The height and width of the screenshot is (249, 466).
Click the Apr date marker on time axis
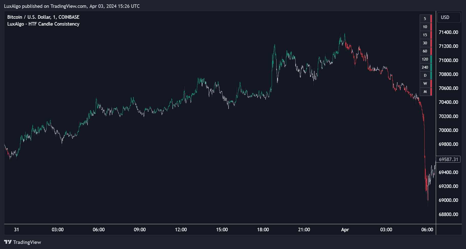pyautogui.click(x=345, y=229)
